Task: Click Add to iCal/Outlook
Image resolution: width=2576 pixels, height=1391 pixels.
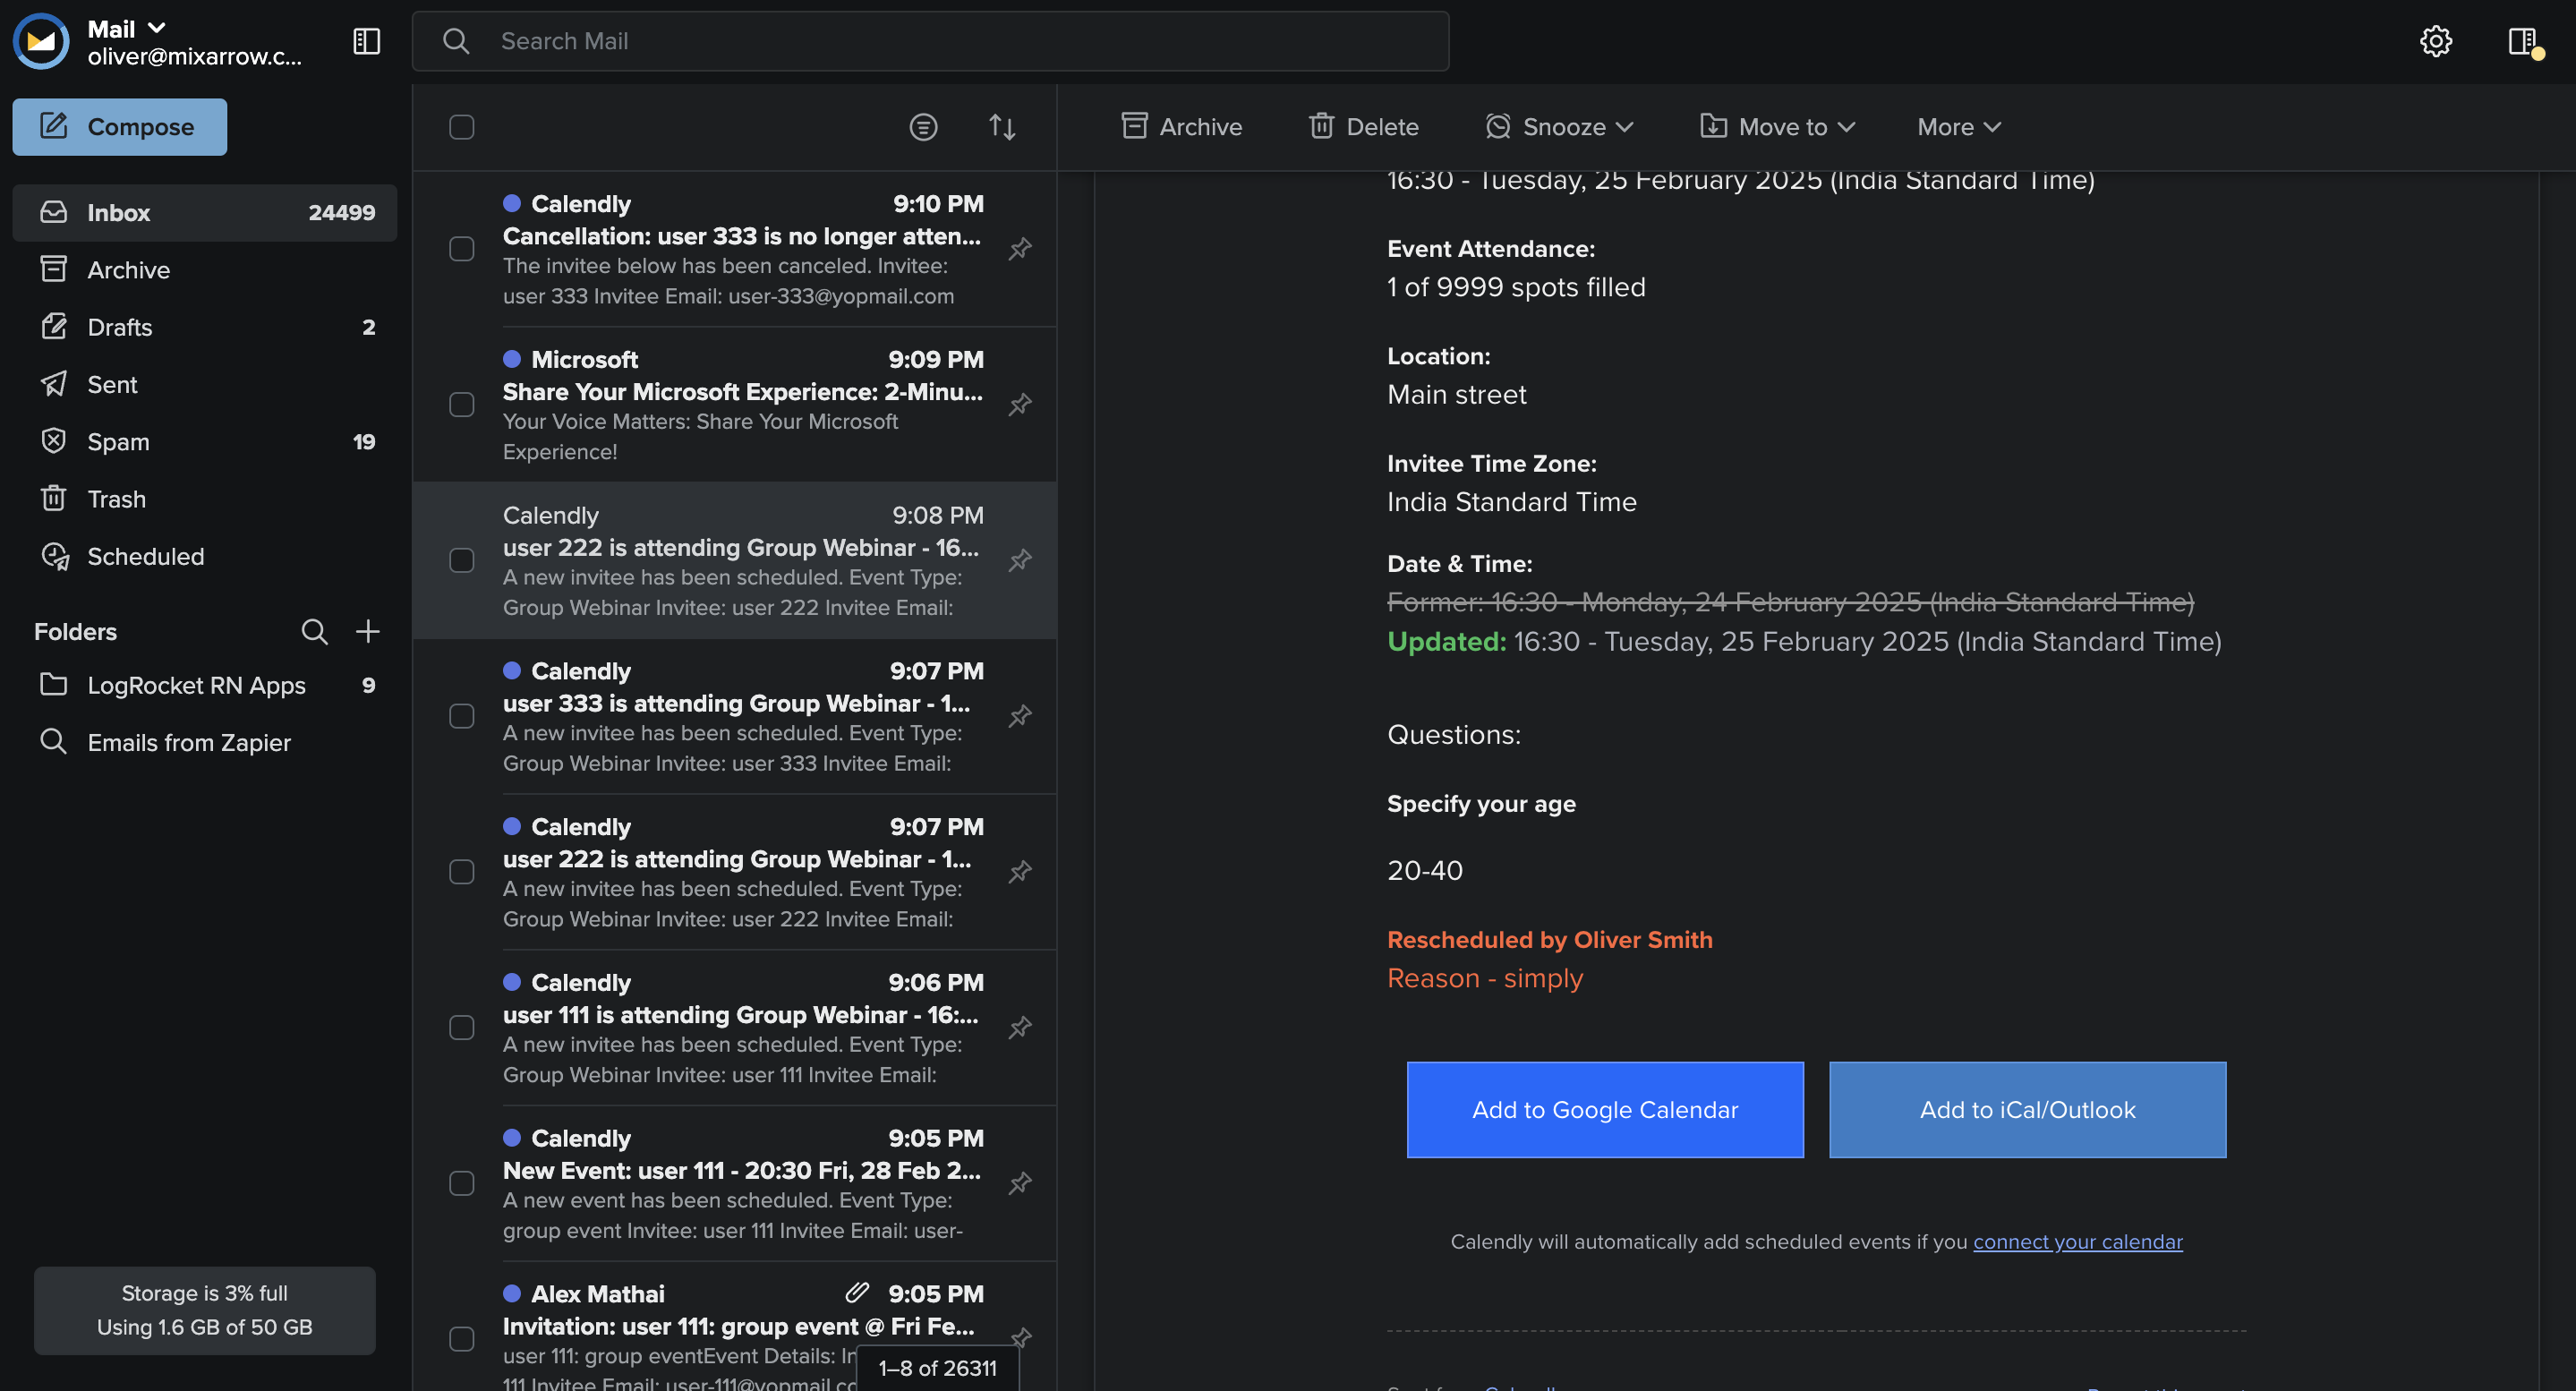Action: coord(2028,1111)
